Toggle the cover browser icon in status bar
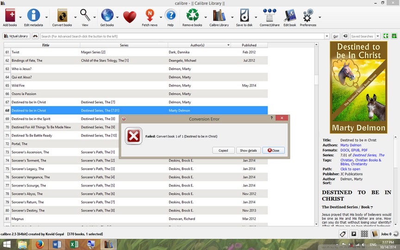 tap(354, 234)
